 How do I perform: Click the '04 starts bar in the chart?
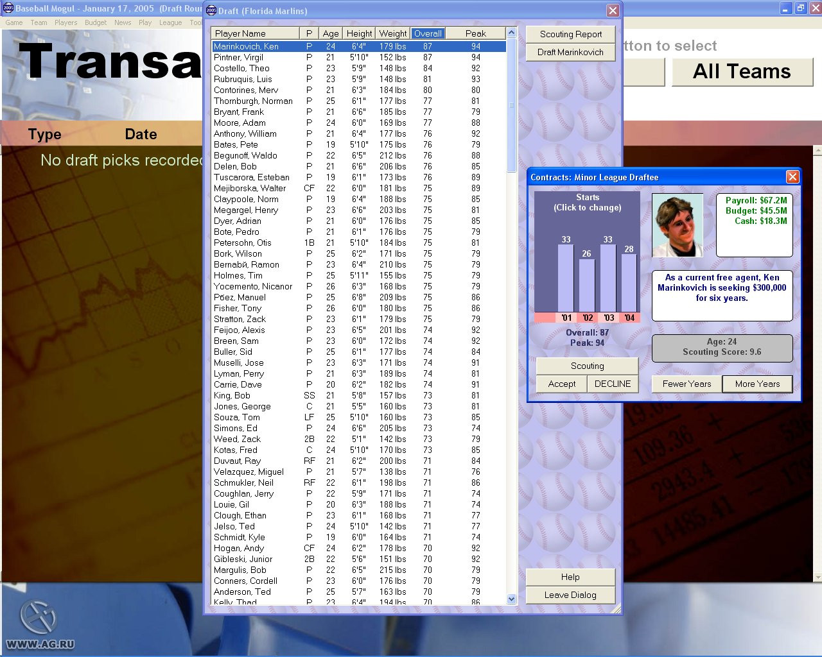click(x=629, y=283)
